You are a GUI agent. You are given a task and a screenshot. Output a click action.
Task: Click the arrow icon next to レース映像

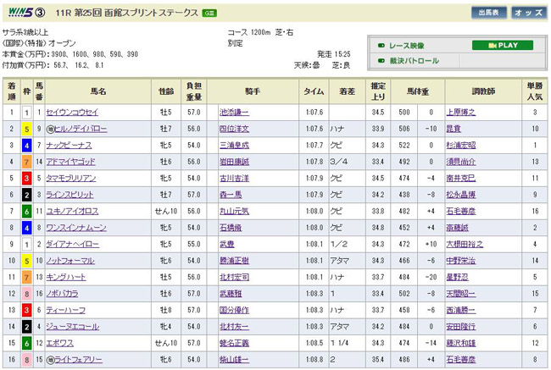tap(382, 46)
